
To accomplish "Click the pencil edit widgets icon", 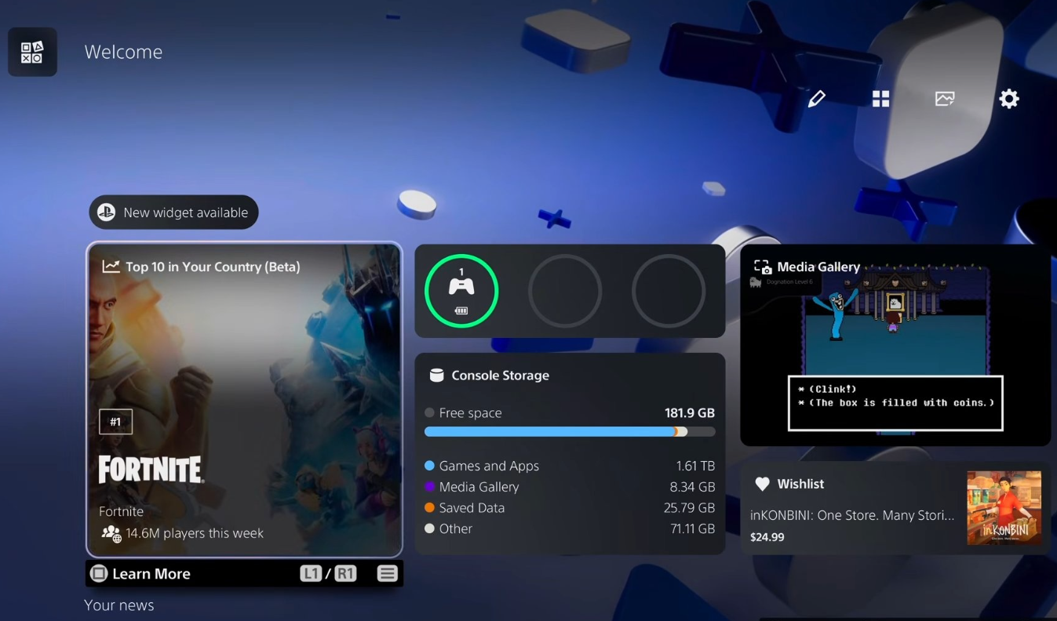I will [817, 99].
